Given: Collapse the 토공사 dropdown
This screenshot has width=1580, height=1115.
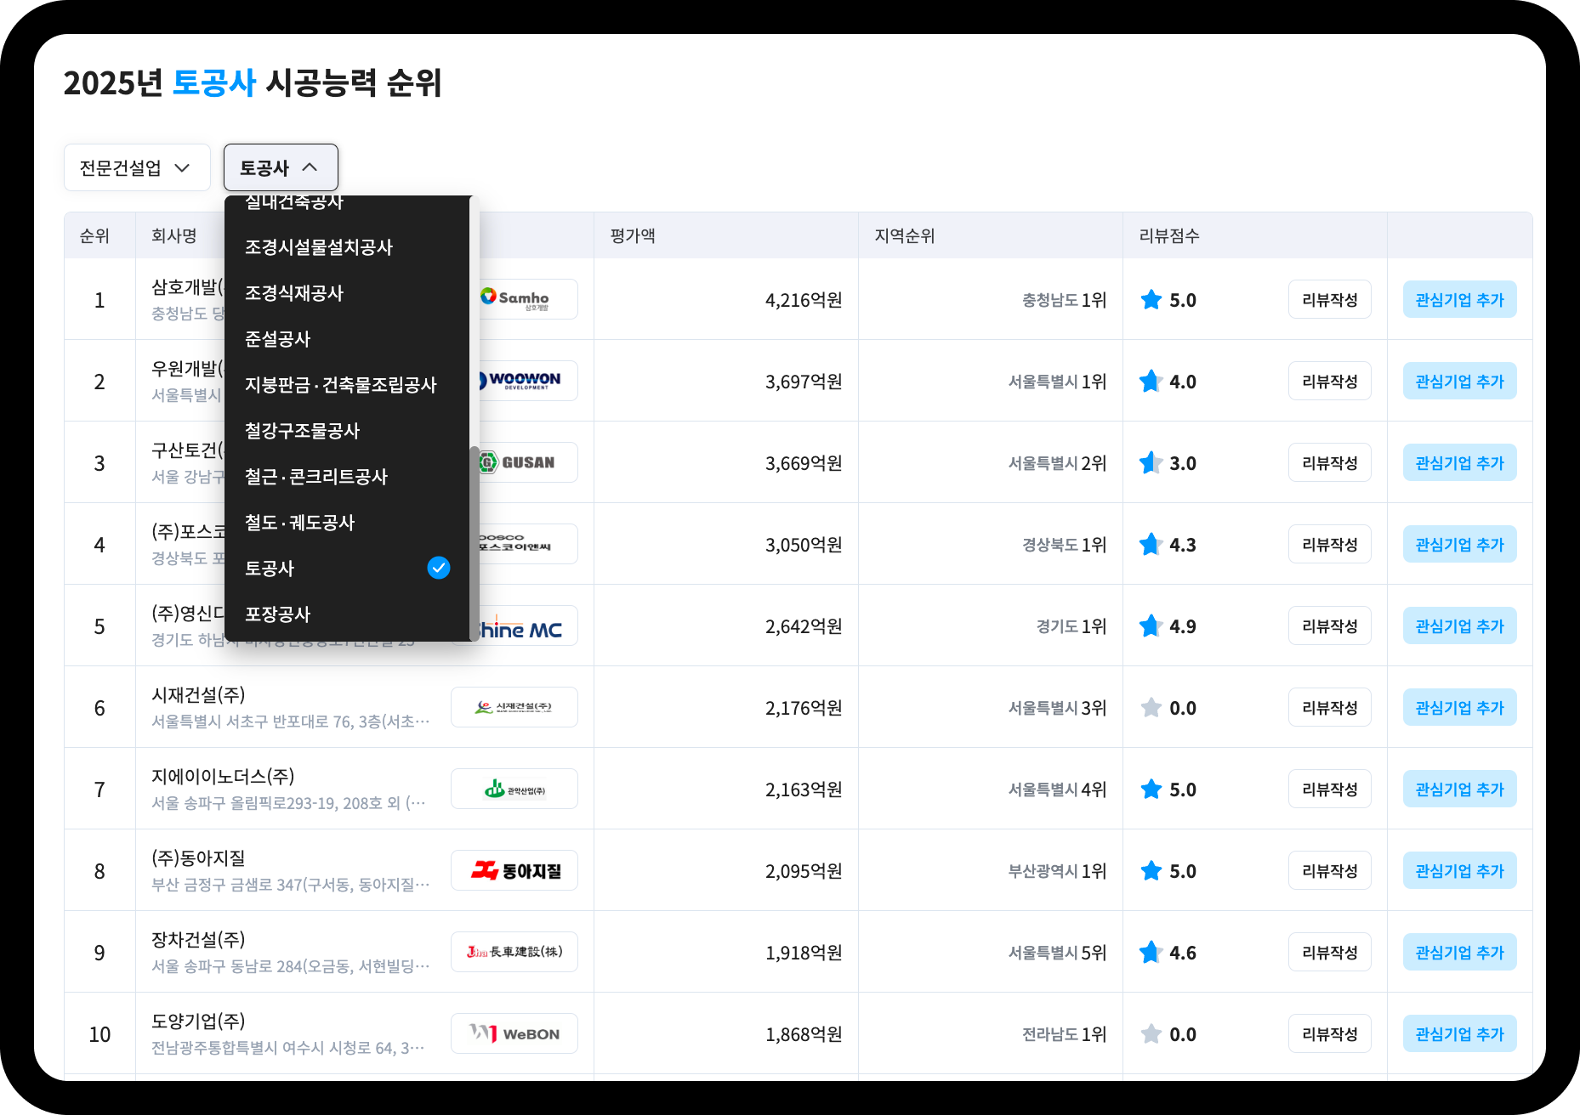Looking at the screenshot, I should (281, 167).
